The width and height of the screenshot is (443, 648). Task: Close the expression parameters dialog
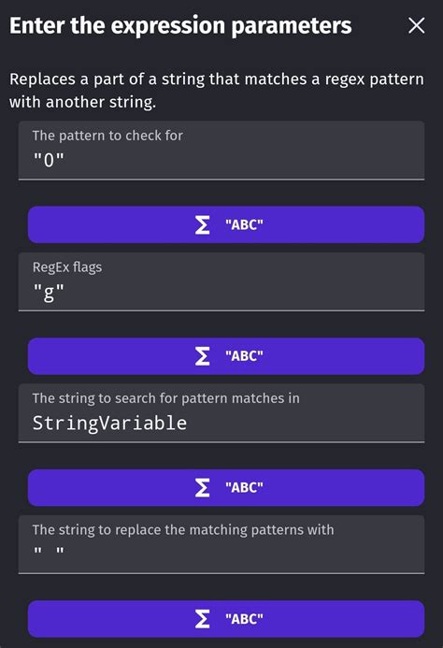(x=416, y=25)
